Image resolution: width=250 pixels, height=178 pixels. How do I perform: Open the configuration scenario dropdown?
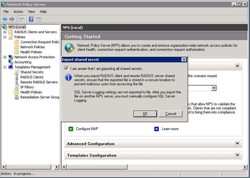(x=214, y=88)
